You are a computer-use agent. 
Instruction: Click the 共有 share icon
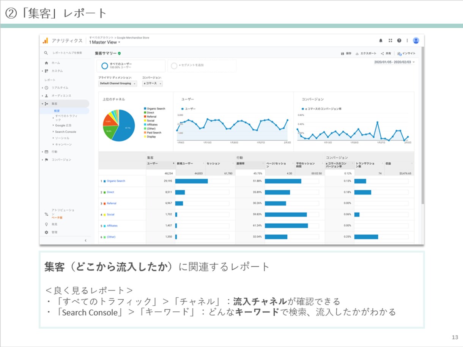click(x=383, y=53)
